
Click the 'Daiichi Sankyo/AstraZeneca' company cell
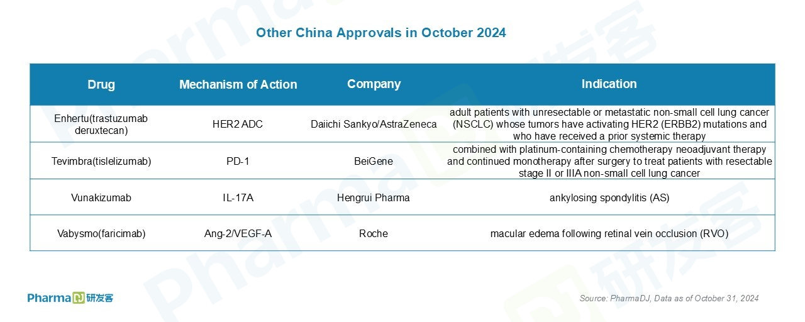374,125
